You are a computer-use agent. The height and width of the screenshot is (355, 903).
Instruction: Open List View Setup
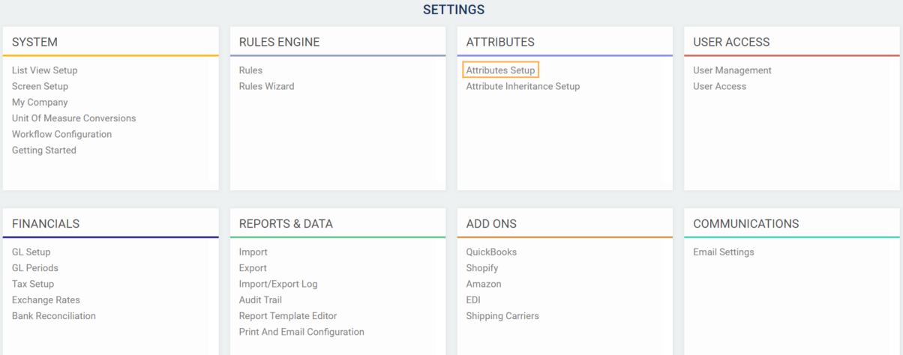pos(44,70)
